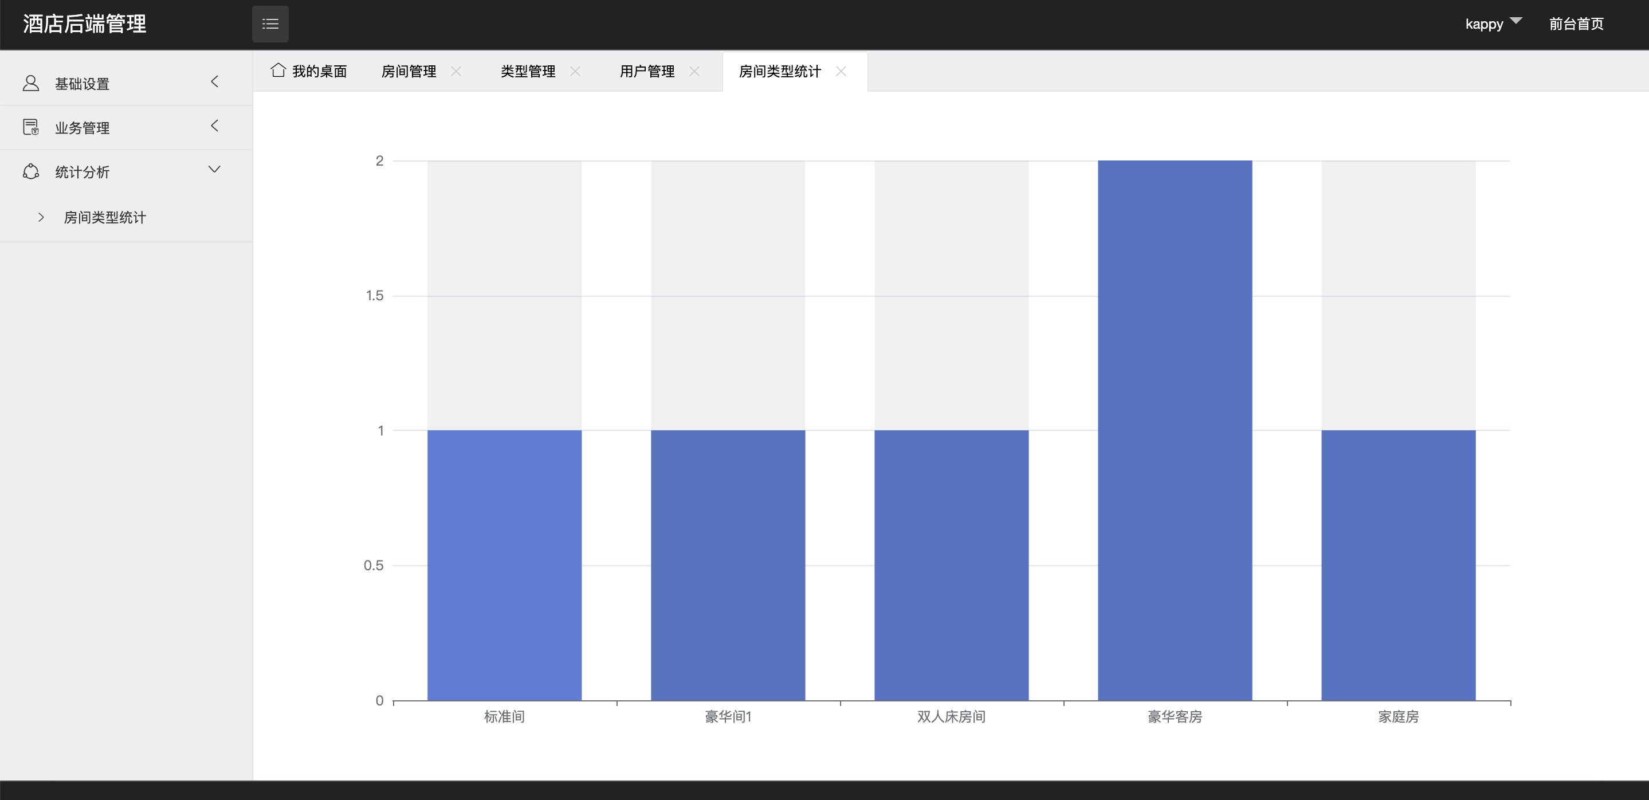Image resolution: width=1649 pixels, height=800 pixels.
Task: Click the 豪华客房 bar in the chart
Action: point(1175,430)
